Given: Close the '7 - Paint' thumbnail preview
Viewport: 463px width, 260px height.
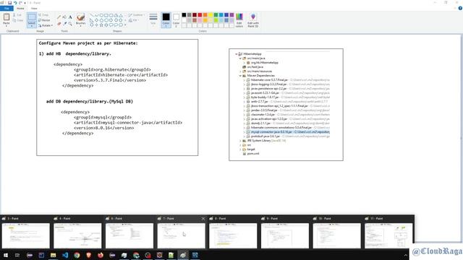Looking at the screenshot, I should pos(203,218).
